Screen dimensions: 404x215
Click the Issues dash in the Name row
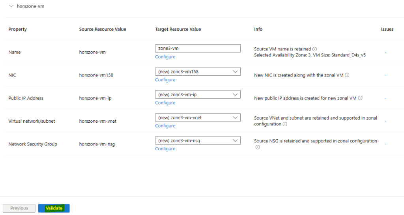click(x=385, y=52)
